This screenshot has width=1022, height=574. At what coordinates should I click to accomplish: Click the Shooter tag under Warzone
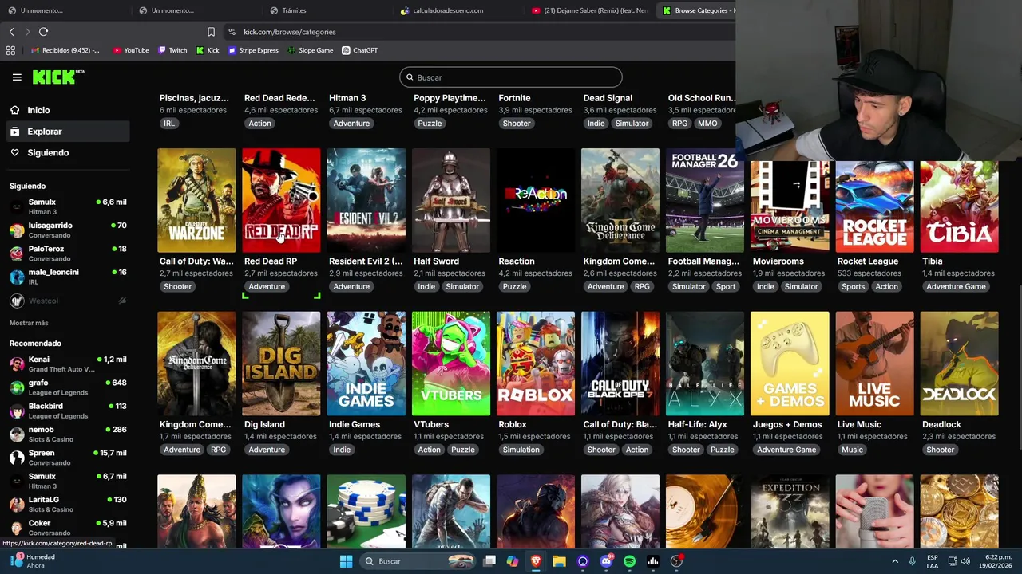(177, 287)
